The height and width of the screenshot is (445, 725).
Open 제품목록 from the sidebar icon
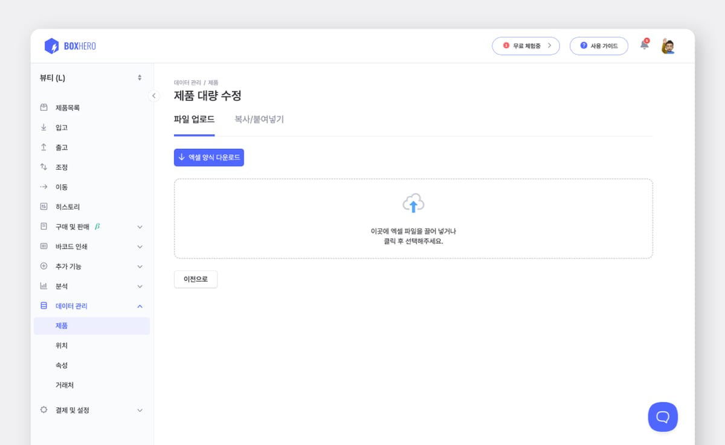[43, 107]
